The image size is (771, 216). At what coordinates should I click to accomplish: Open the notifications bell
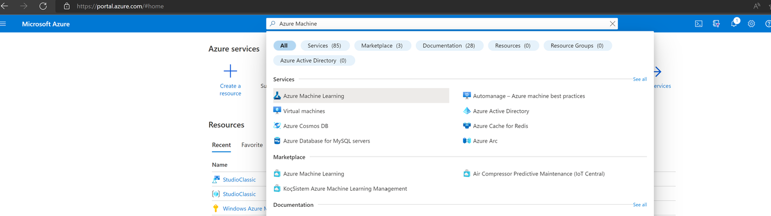tap(734, 23)
